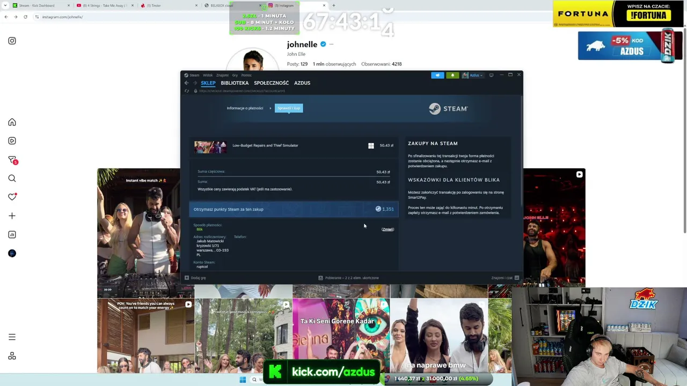The width and height of the screenshot is (687, 386).
Task: Click Informacje o płatności checkout step
Action: (x=245, y=108)
